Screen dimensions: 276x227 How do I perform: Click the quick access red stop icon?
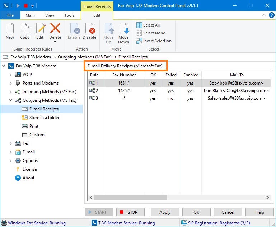tap(26, 6)
